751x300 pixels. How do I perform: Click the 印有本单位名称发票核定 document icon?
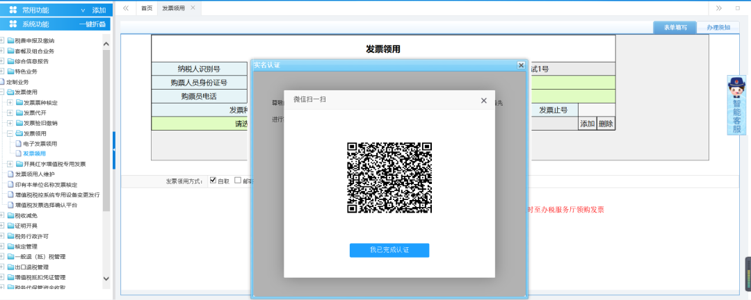[10, 185]
